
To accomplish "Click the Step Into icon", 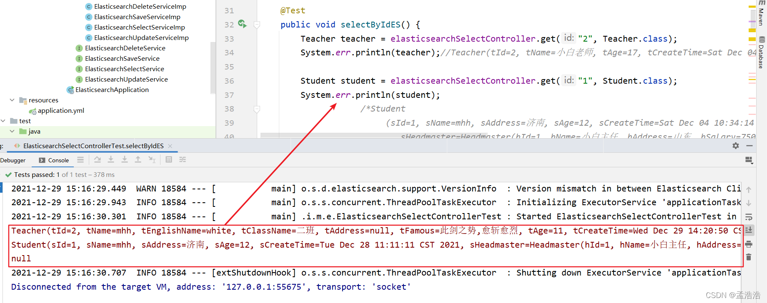I will (111, 160).
